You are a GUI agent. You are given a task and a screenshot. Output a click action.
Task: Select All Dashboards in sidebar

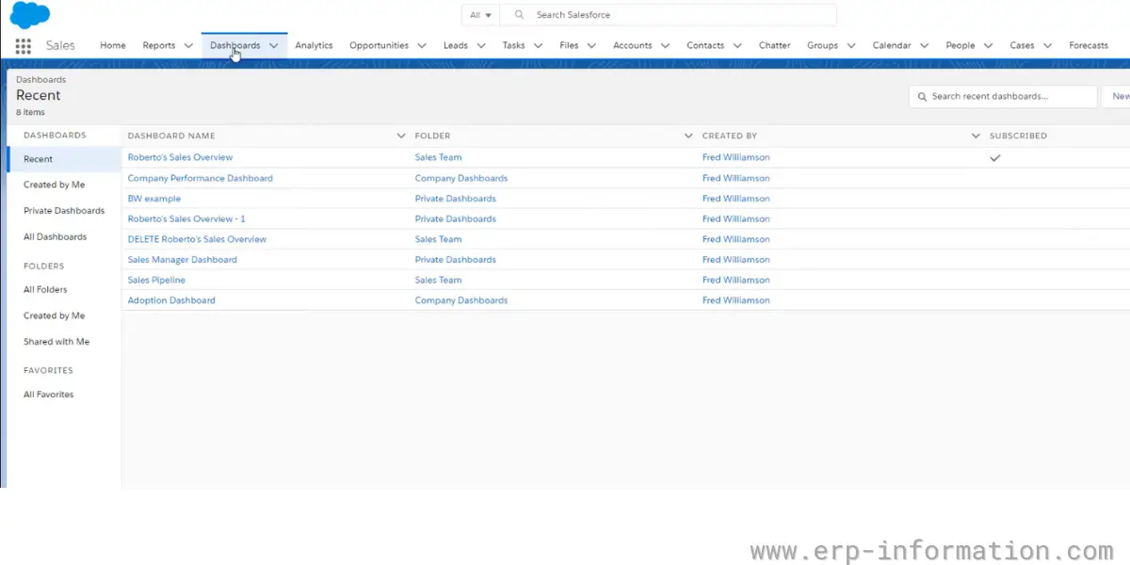[55, 237]
